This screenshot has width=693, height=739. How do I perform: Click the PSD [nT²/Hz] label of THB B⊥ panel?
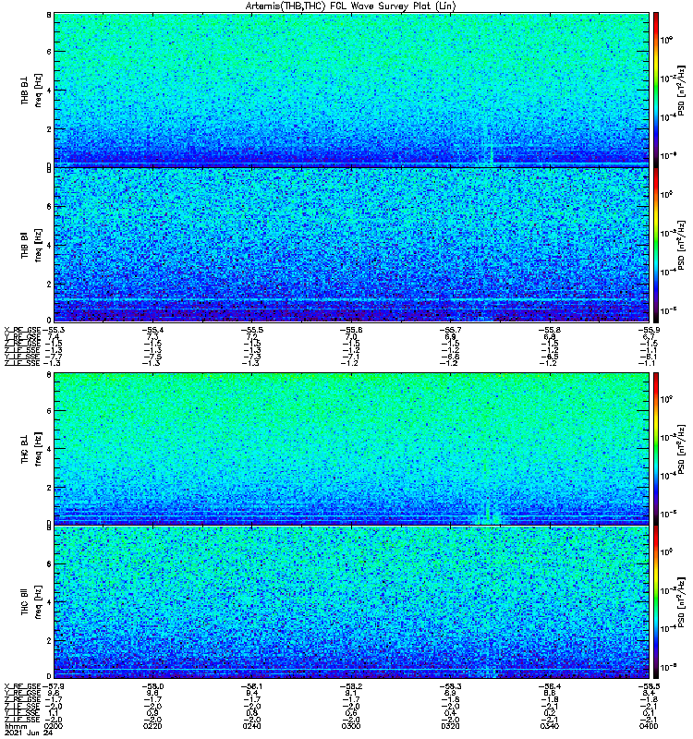pyautogui.click(x=682, y=90)
